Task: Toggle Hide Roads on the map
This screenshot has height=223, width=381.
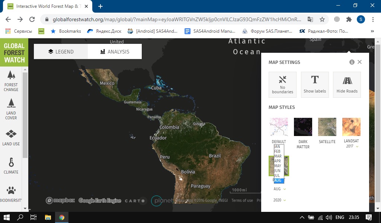Action: (x=347, y=85)
